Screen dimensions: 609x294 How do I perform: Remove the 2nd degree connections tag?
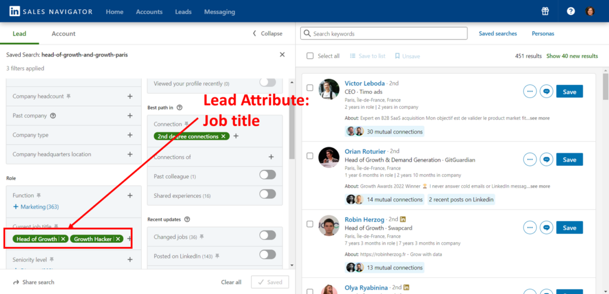pos(223,137)
